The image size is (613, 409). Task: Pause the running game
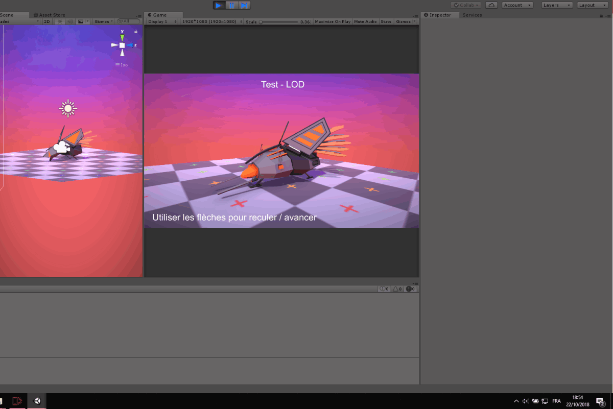click(x=232, y=5)
